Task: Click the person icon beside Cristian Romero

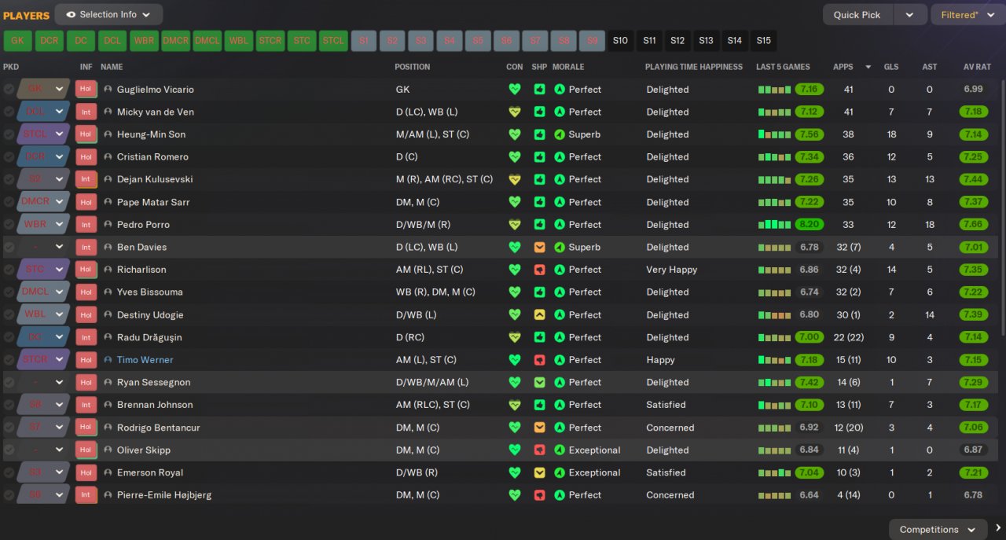Action: coord(108,157)
